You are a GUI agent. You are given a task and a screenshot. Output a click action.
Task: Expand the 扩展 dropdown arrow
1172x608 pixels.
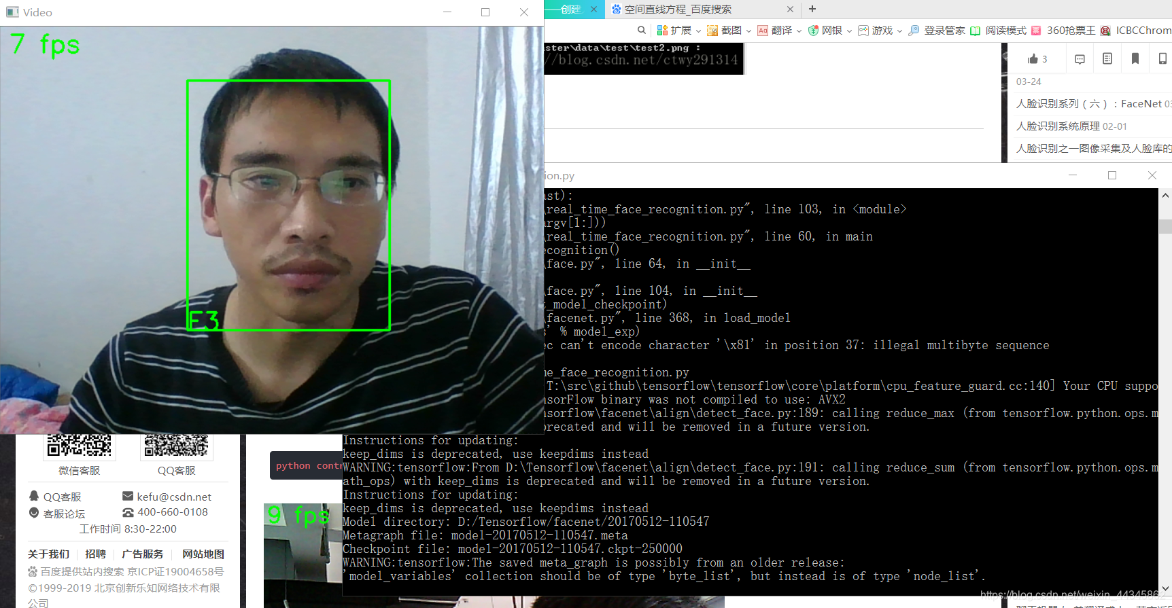698,31
